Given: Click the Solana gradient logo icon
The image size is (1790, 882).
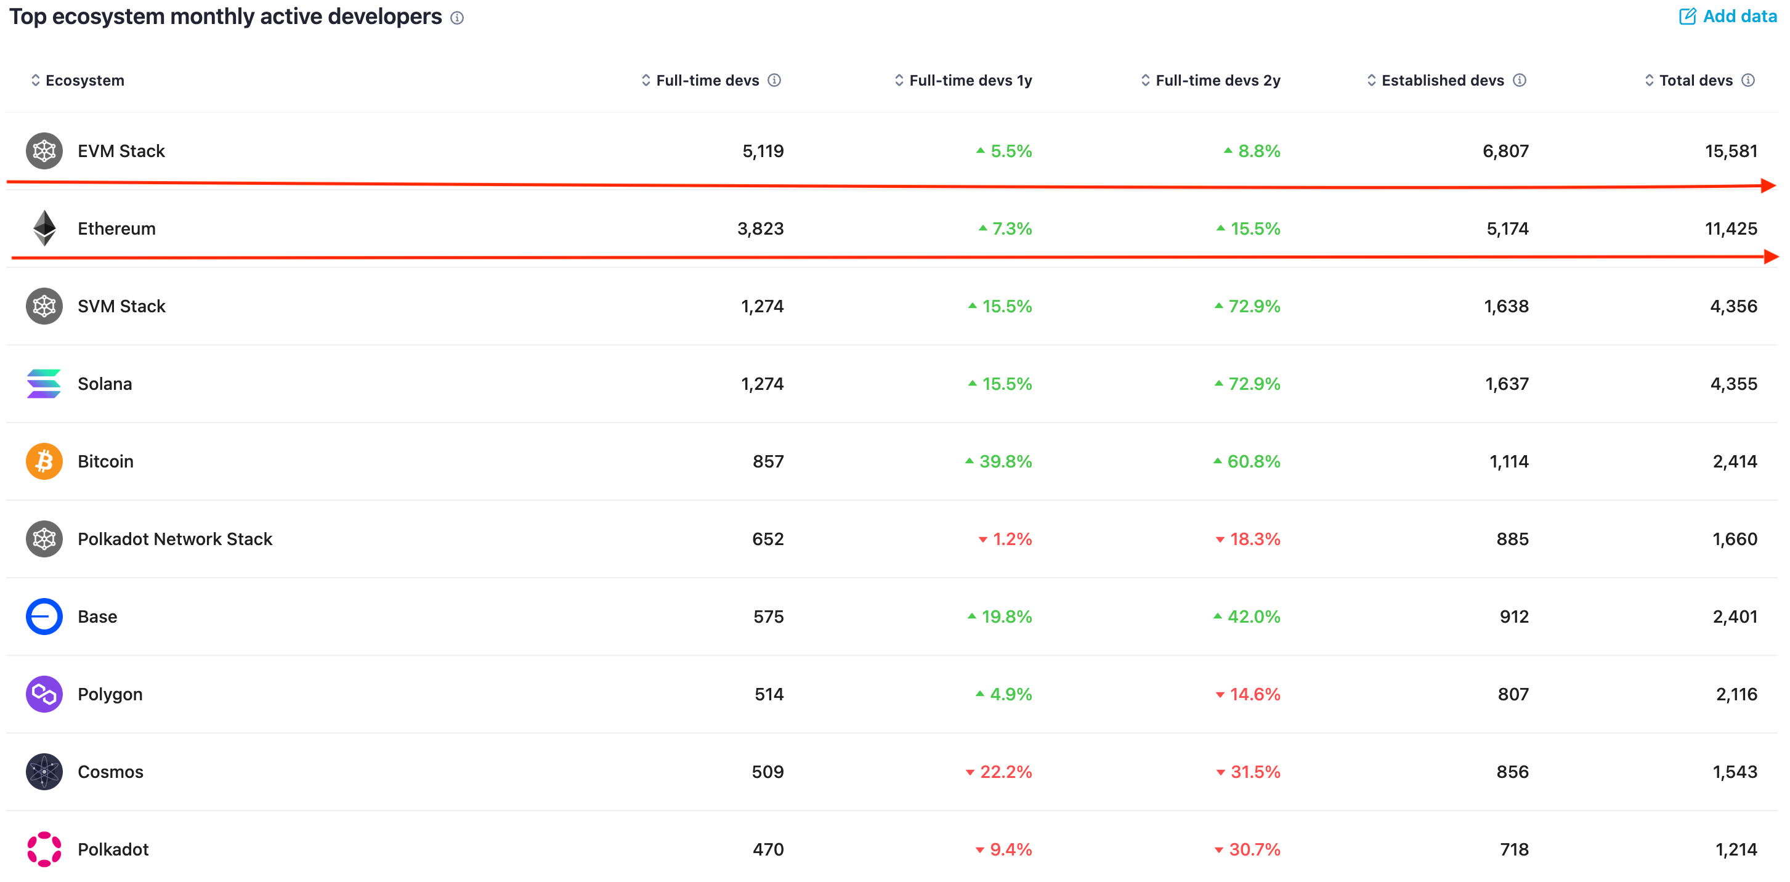Looking at the screenshot, I should pyautogui.click(x=44, y=384).
